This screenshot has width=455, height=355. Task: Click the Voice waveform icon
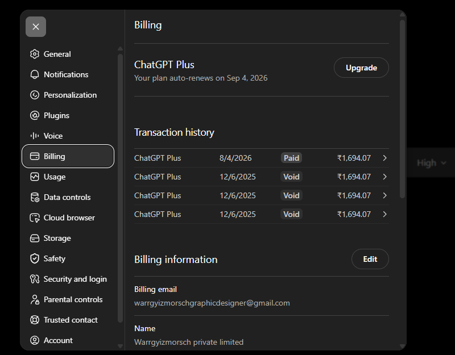point(35,136)
